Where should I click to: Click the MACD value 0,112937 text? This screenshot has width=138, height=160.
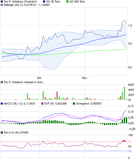[x=29, y=104]
